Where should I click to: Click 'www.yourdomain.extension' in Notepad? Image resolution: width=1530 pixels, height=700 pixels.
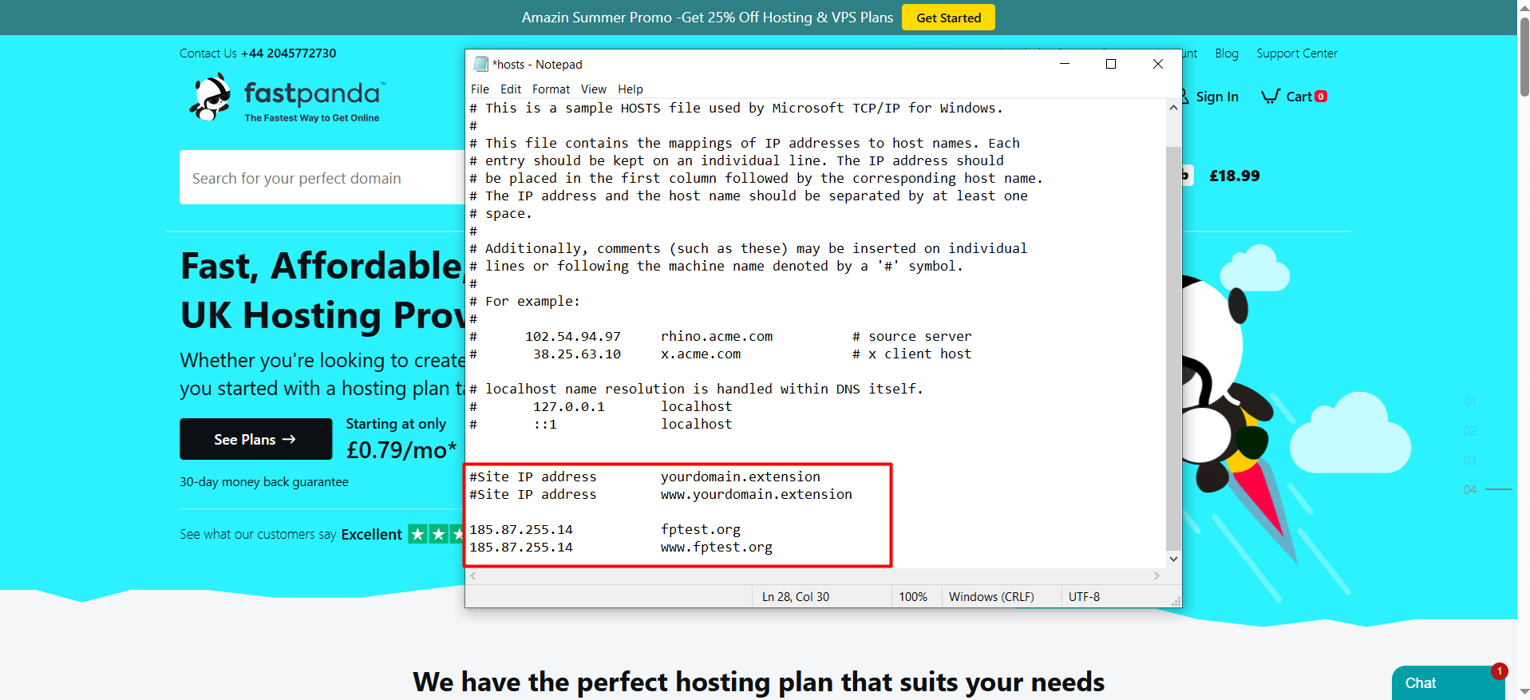click(757, 494)
